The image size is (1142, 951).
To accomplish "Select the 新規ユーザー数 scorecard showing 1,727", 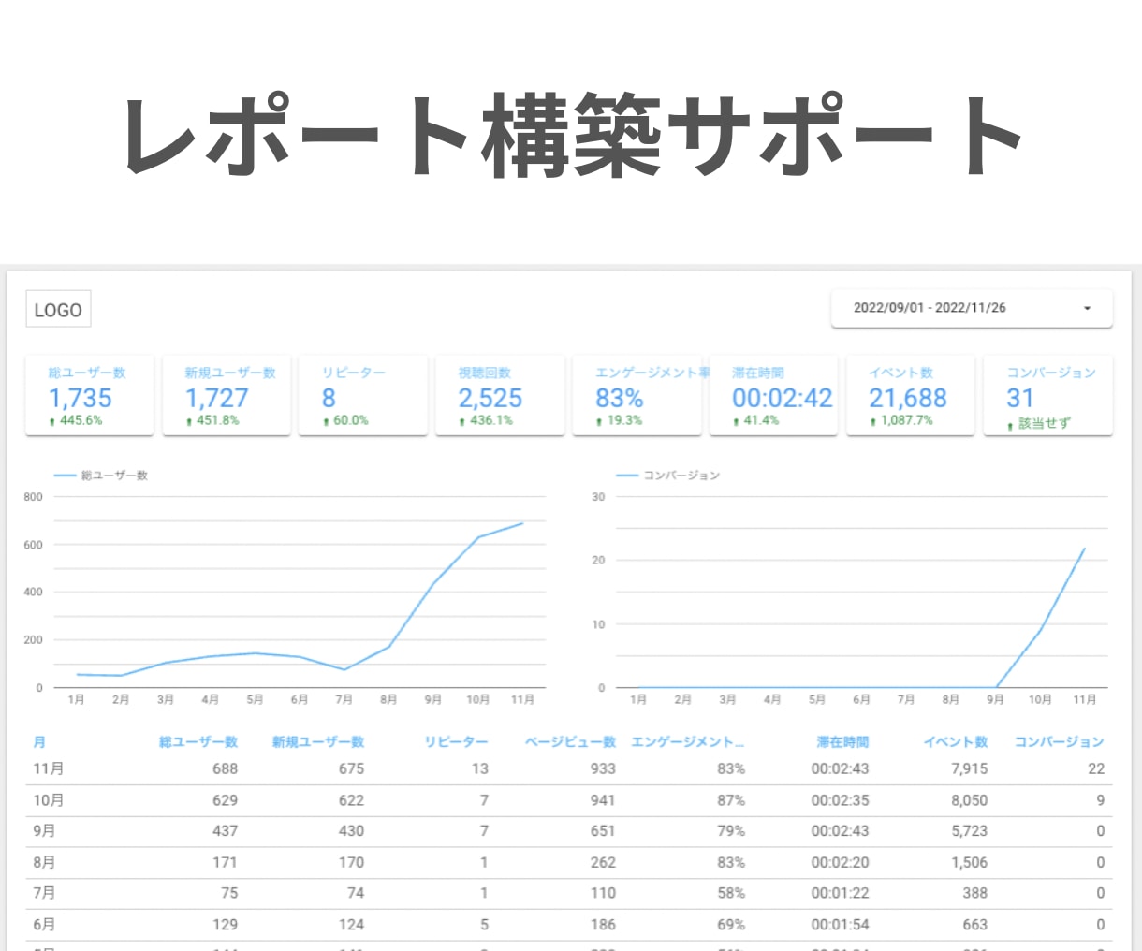I will click(x=227, y=395).
